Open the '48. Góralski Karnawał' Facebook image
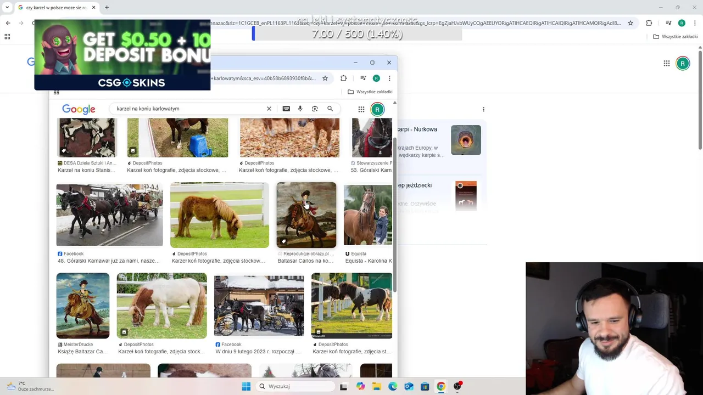The height and width of the screenshot is (395, 703). pos(109,215)
